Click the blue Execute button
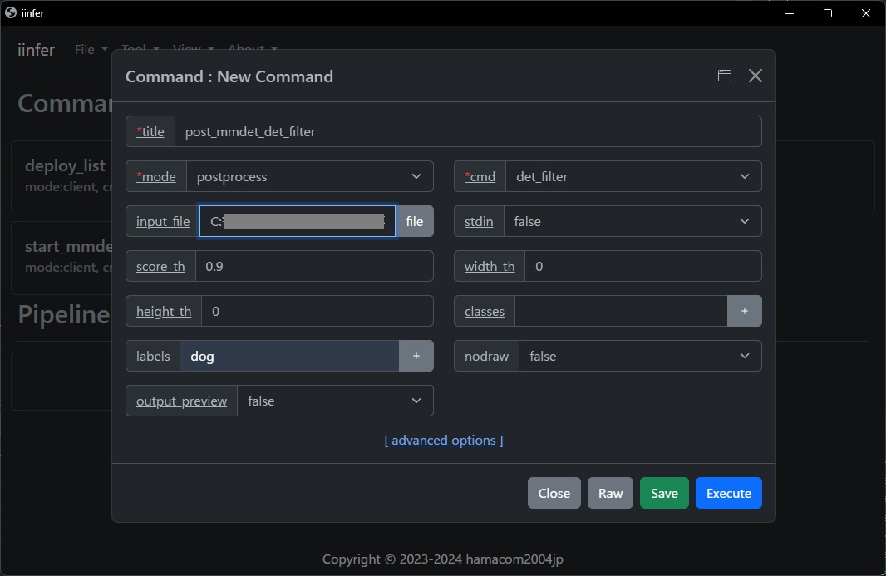Screen dimensions: 886x576 pyautogui.click(x=728, y=493)
